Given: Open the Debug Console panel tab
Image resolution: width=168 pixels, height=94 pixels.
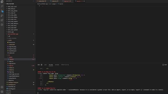Looking at the screenshot, I should 65,65.
